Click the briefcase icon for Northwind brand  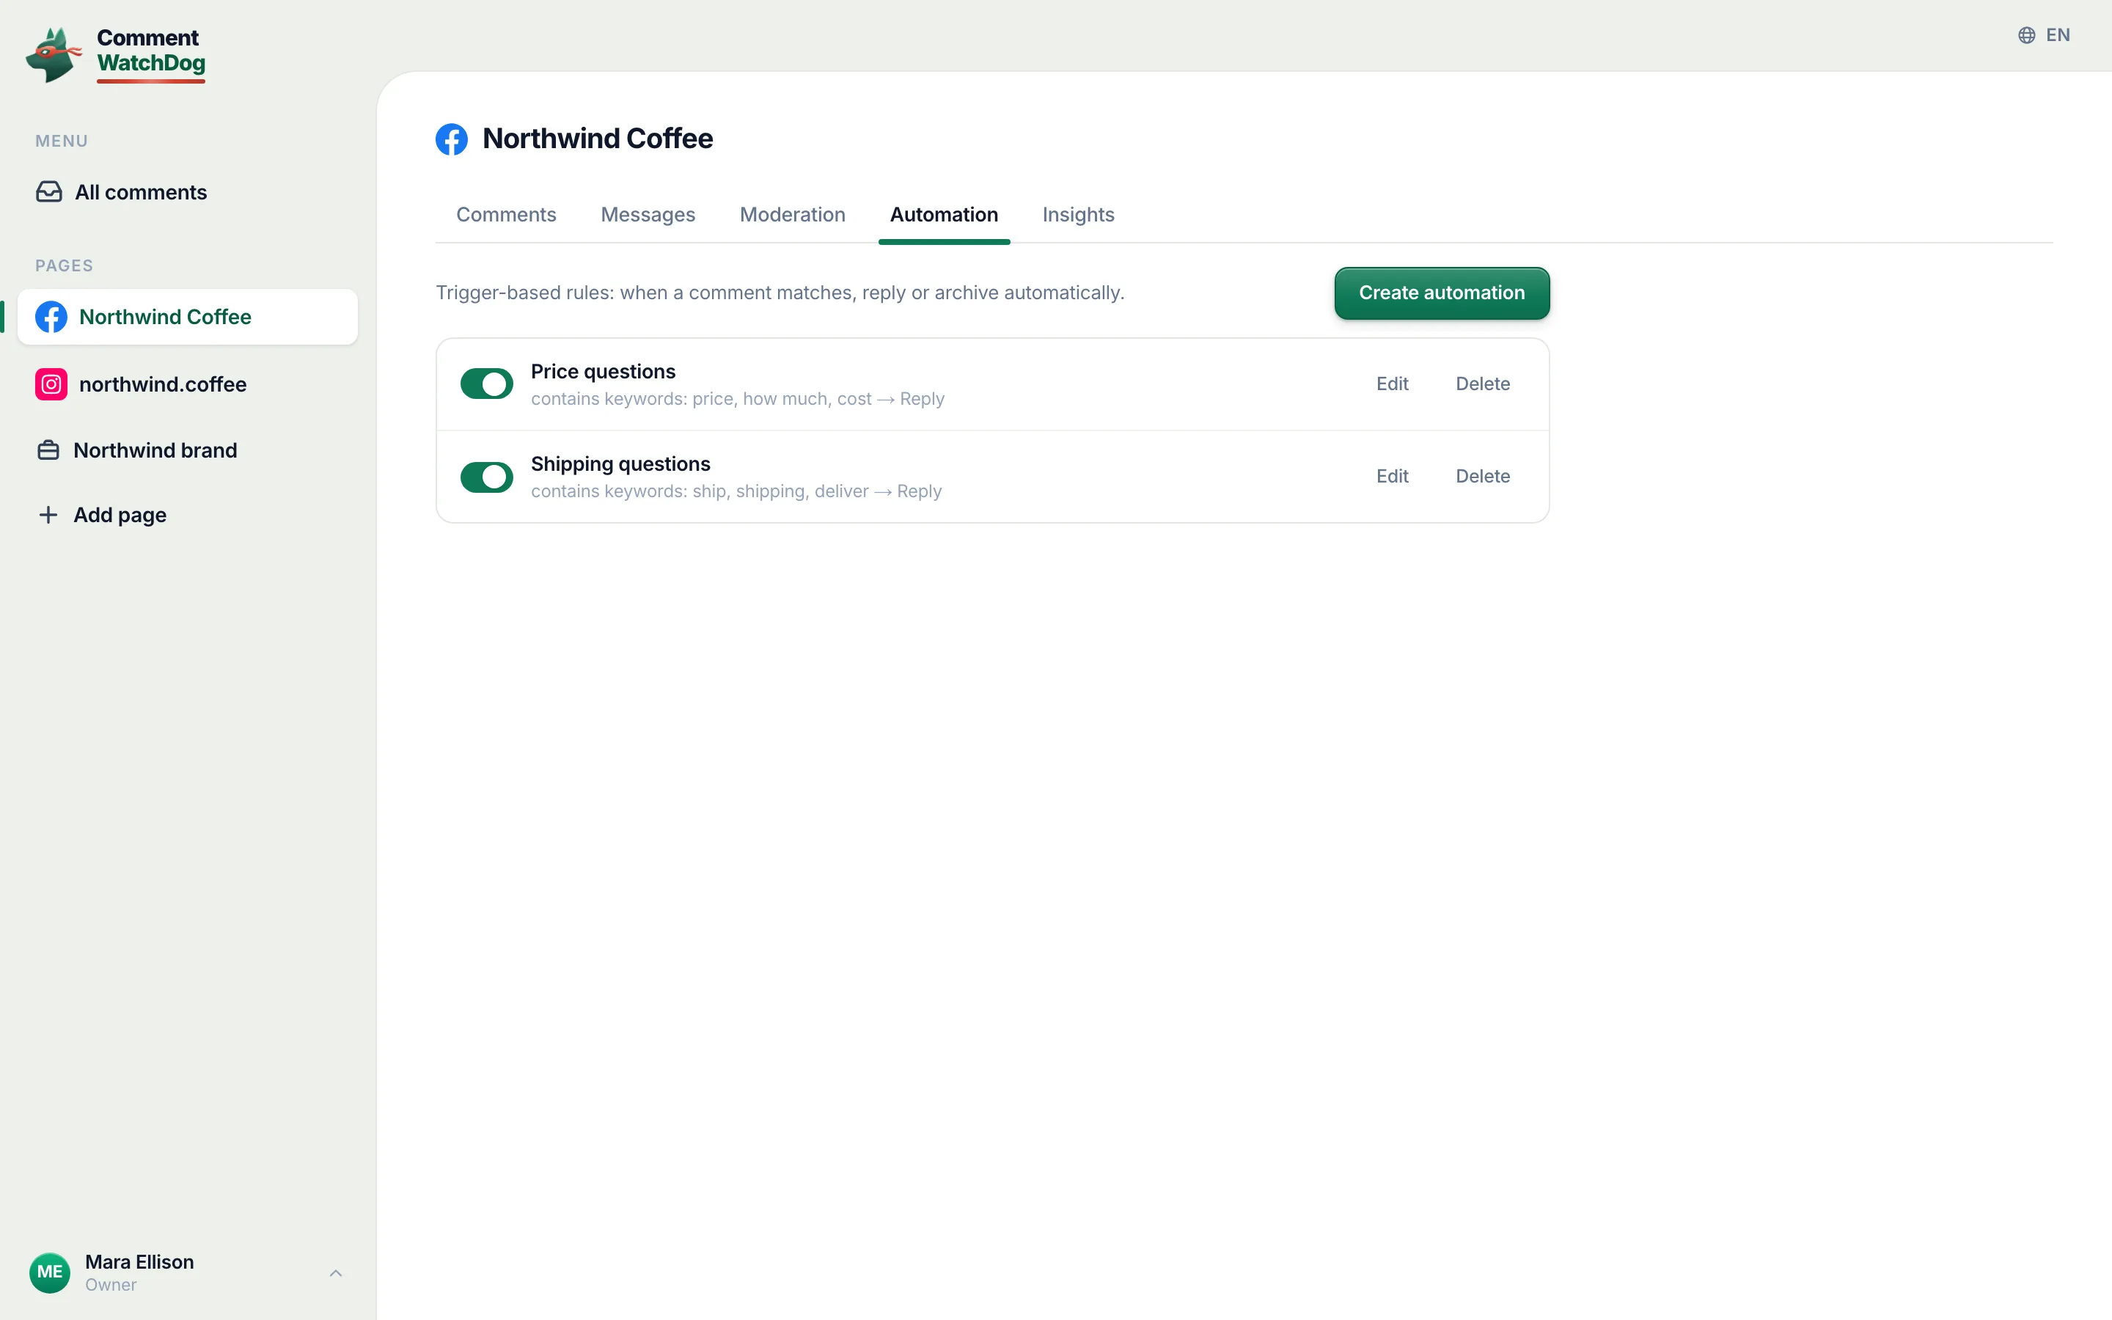tap(49, 450)
